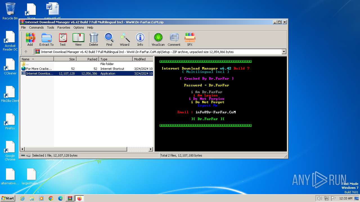Open the Find magnifier tool
This screenshot has width=360, height=202.
coord(109,40)
